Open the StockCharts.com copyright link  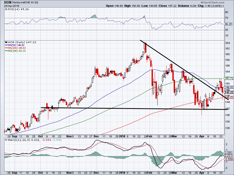tap(212, 2)
